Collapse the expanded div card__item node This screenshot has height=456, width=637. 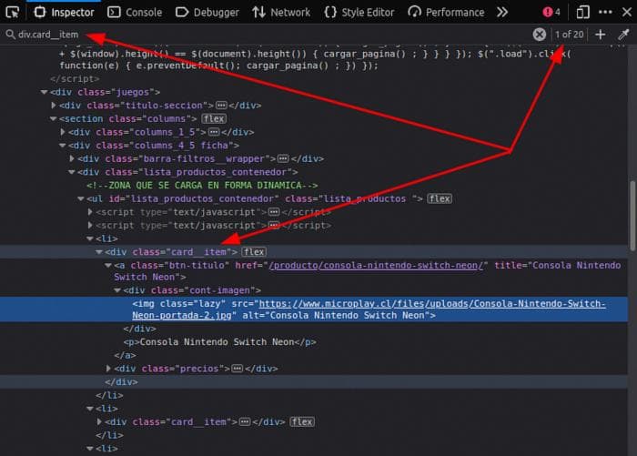[x=98, y=252]
